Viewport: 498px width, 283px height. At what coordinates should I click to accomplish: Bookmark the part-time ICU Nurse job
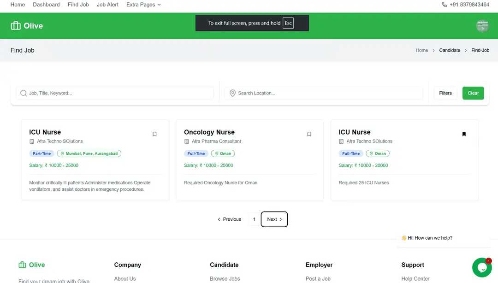tap(154, 134)
